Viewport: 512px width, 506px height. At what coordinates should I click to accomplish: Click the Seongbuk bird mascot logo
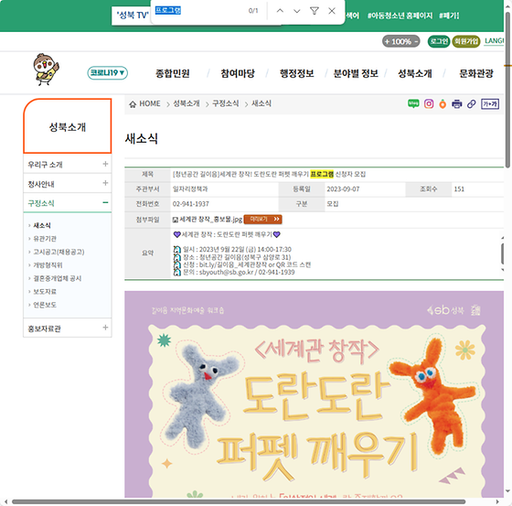[46, 70]
